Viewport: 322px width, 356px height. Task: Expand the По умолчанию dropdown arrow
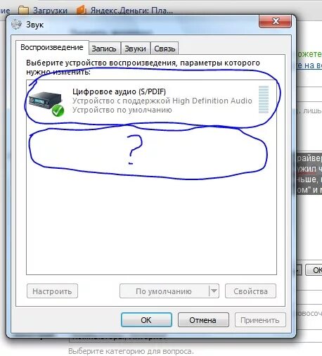[x=214, y=291]
